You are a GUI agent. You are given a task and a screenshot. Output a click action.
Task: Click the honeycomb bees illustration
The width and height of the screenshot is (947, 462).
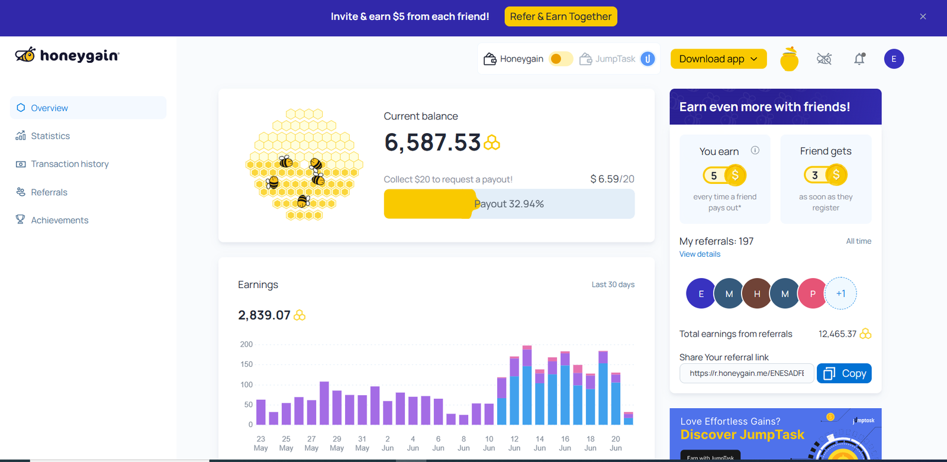[x=304, y=164]
